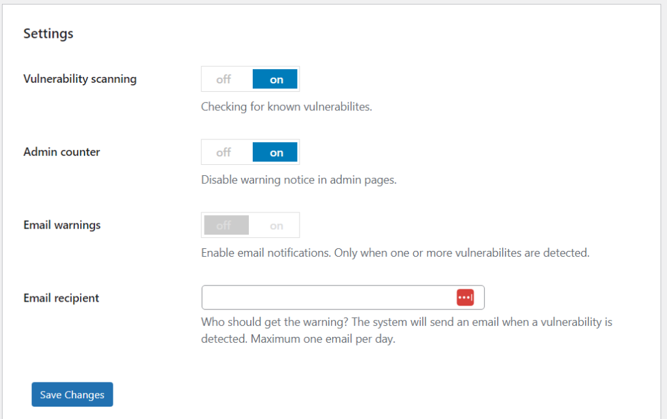This screenshot has width=667, height=419.
Task: Click the 'on' side of Admin counter toggle
Action: point(275,152)
